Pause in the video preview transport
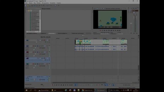164x92 pixels. coord(109,30)
